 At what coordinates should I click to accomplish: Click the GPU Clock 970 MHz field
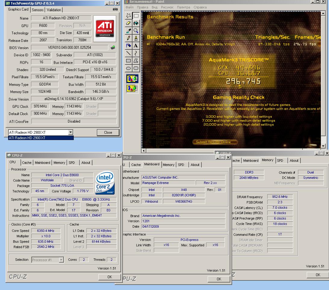pos(40,106)
